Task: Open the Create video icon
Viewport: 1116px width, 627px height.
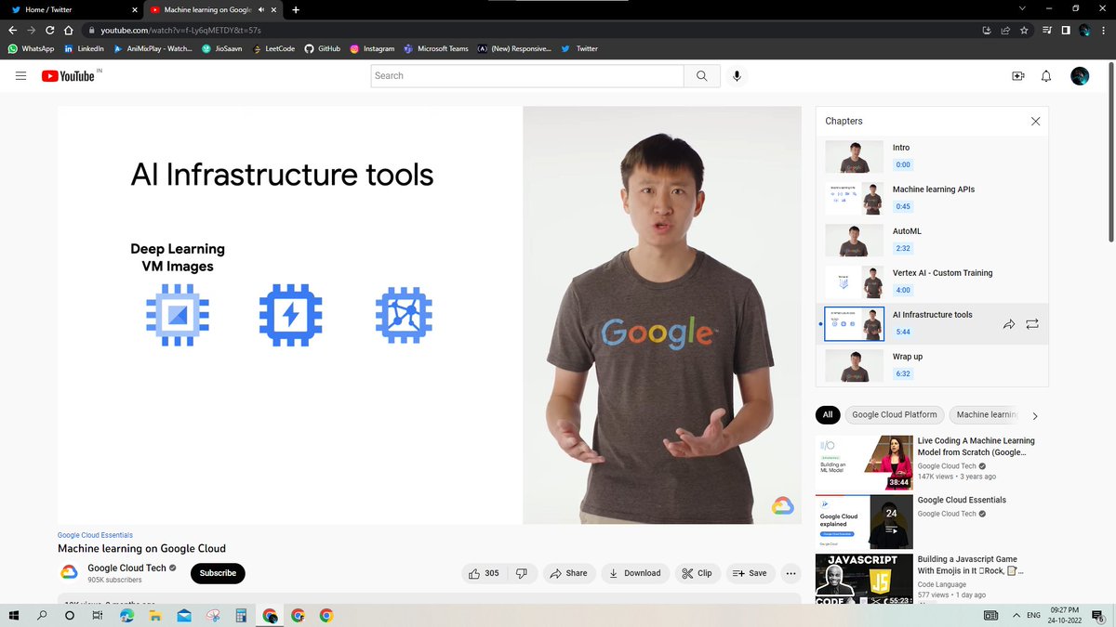Action: click(1017, 76)
